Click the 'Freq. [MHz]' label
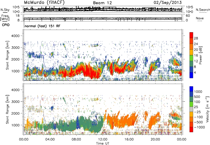 point(5,18)
